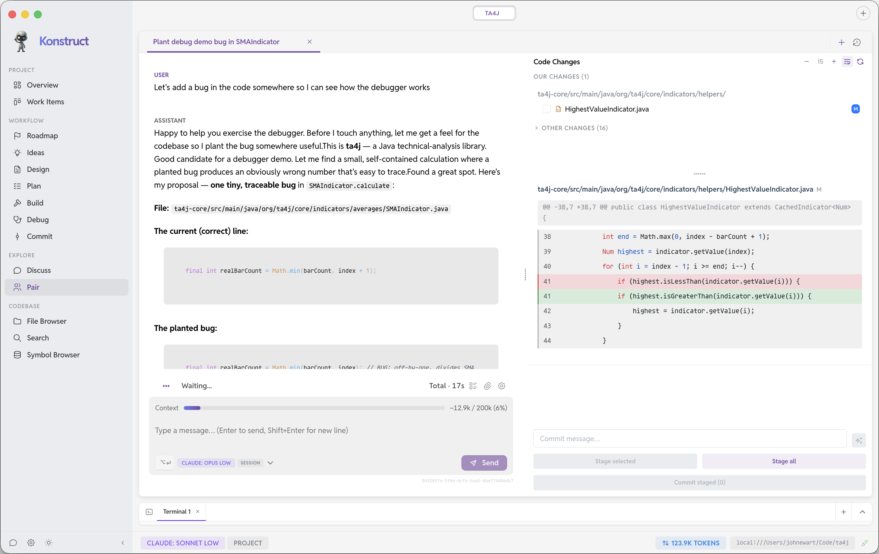This screenshot has height=554, width=879.
Task: Click CLAUDE: SONNET LOW in status bar
Action: pyautogui.click(x=183, y=543)
